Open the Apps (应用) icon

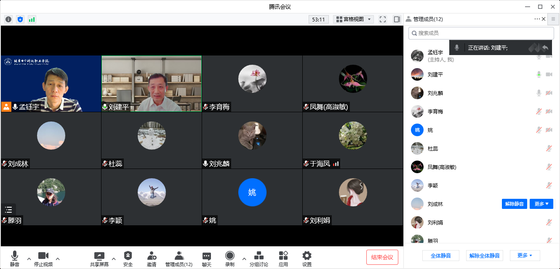coord(283,258)
